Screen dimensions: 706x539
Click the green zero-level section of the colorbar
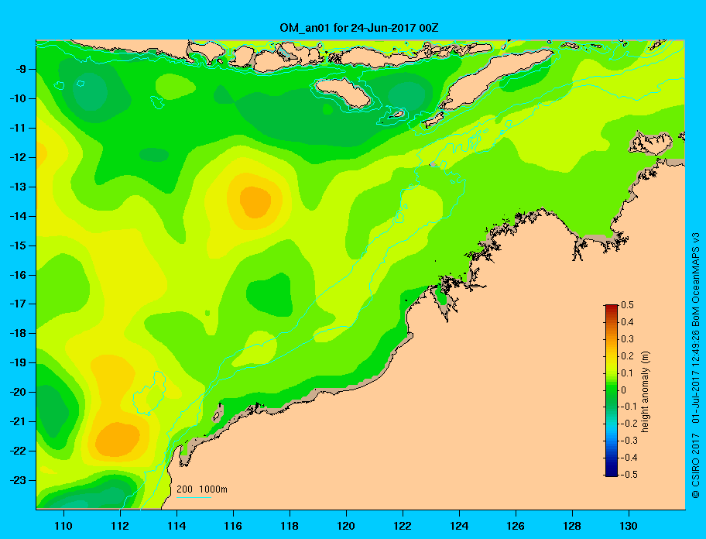pos(612,390)
